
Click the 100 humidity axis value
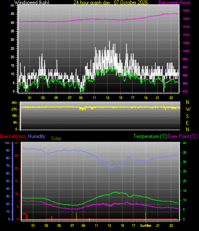pos(7,143)
